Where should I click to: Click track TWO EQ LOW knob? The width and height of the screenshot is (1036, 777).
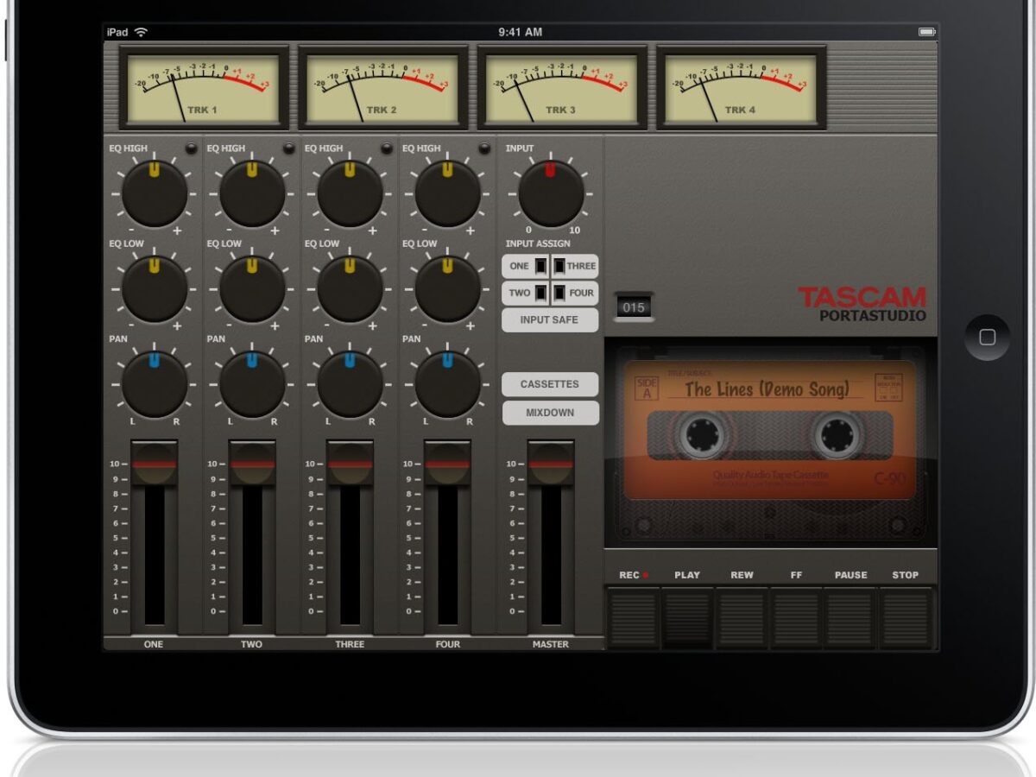pos(252,289)
